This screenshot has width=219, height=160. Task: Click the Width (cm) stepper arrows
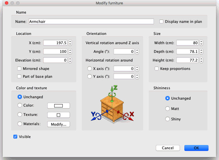pyautogui.click(x=201, y=43)
